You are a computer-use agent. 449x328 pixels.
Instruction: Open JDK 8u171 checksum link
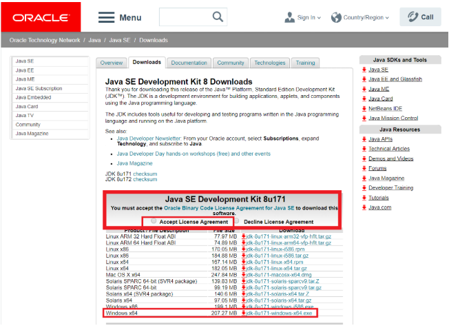pos(145,174)
